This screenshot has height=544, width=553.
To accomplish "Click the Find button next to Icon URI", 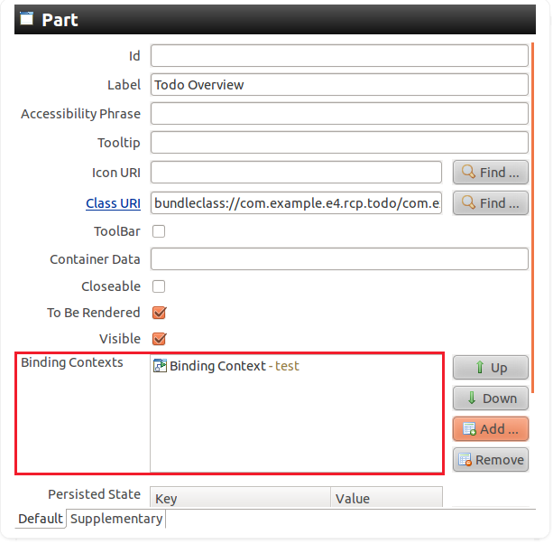I will [x=490, y=173].
